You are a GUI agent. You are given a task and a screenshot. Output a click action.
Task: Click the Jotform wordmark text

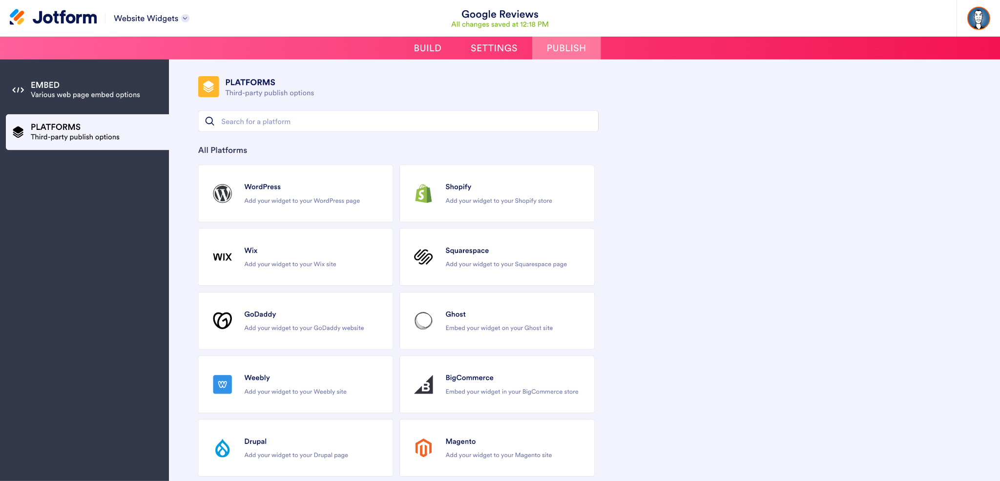(65, 18)
